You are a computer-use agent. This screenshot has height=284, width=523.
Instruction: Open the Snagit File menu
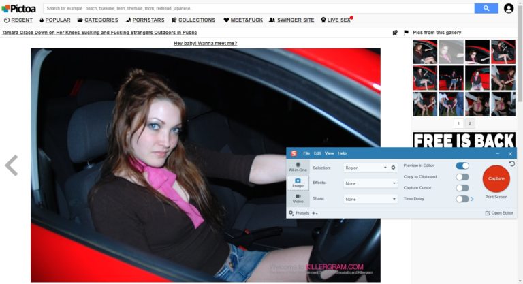click(x=306, y=153)
